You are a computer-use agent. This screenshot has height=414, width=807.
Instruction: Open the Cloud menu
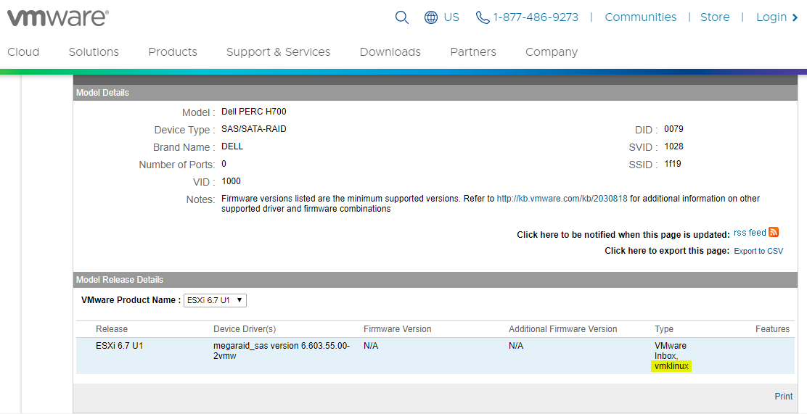click(23, 52)
